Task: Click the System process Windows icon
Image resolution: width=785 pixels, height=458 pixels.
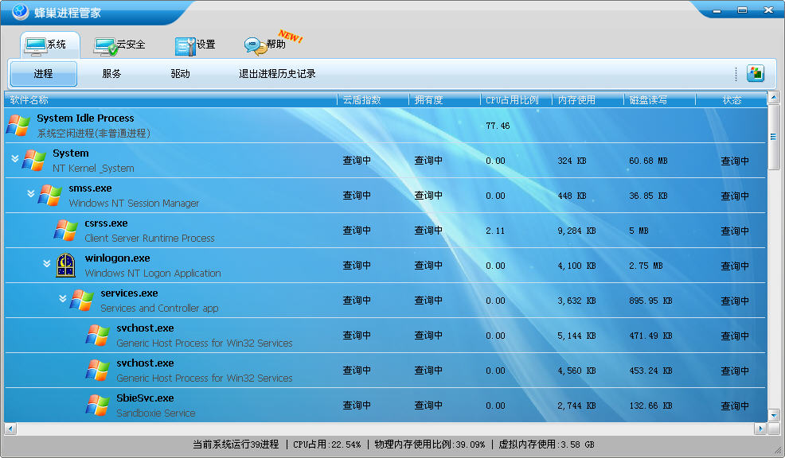Action: coord(34,161)
